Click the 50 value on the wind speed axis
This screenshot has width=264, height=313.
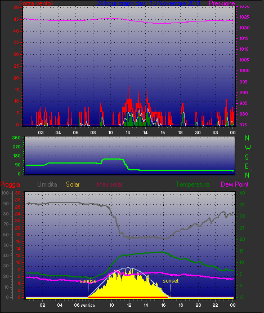point(16,7)
